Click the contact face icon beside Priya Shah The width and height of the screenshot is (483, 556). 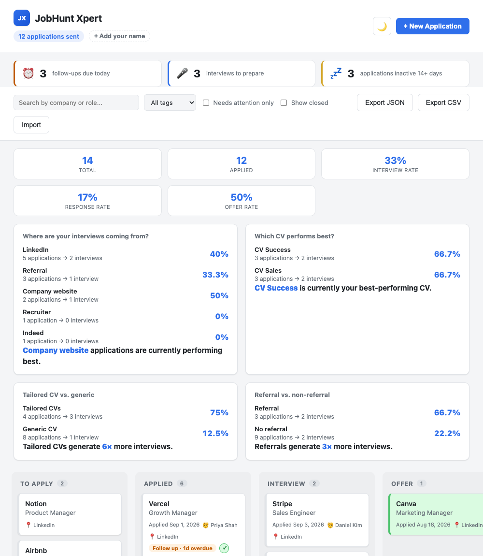pyautogui.click(x=206, y=525)
